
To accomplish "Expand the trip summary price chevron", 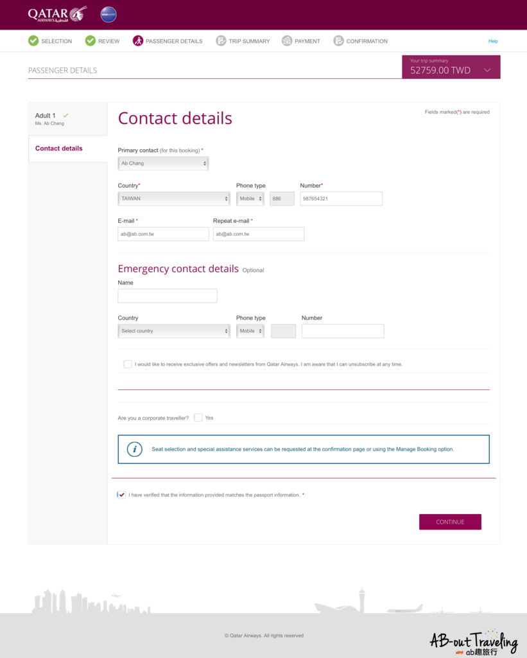I will (x=487, y=70).
